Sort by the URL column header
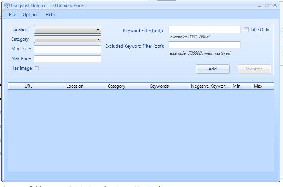The width and height of the screenshot is (283, 187). pyautogui.click(x=44, y=86)
